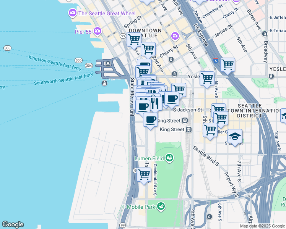Image resolution: width=286 pixels, height=229 pixels.
Task: Click the I-5 interstate shield
Action: [x=216, y=60]
